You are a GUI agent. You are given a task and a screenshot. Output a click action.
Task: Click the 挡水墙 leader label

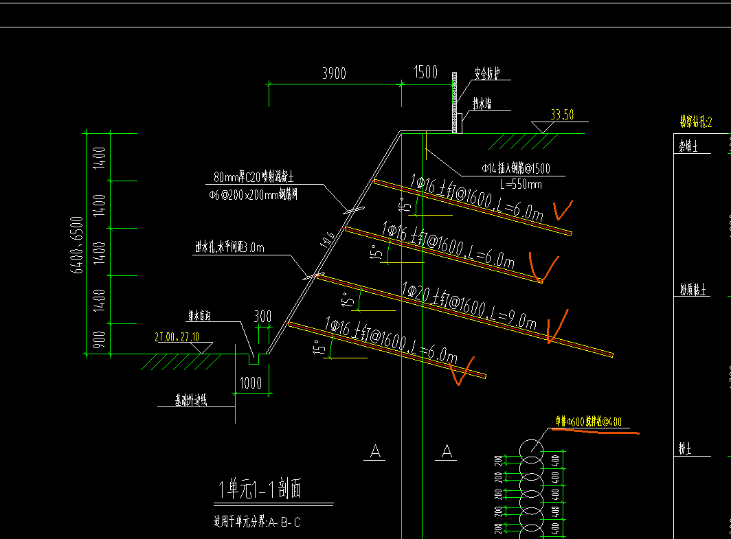coord(482,104)
